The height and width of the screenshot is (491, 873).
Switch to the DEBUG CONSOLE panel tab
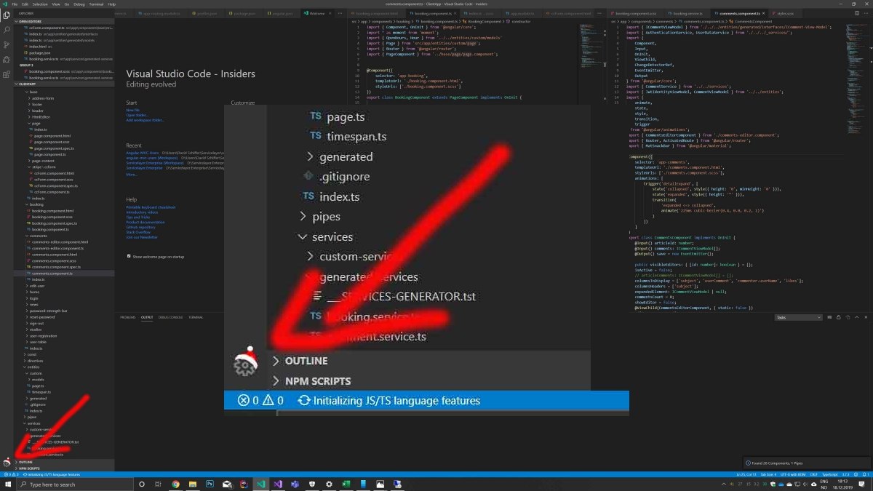[171, 317]
